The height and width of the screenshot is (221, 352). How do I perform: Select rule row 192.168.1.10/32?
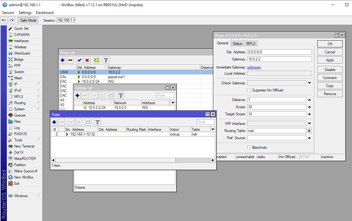pos(133,134)
